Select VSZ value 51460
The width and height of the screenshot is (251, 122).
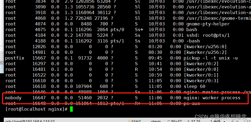[x=85, y=98]
